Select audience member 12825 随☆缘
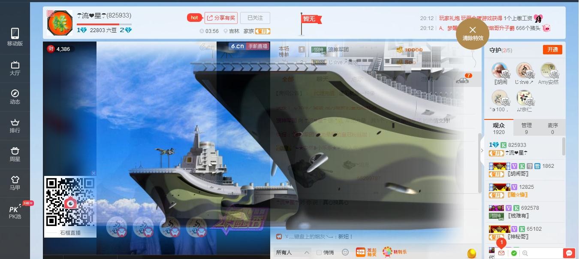 click(x=524, y=191)
